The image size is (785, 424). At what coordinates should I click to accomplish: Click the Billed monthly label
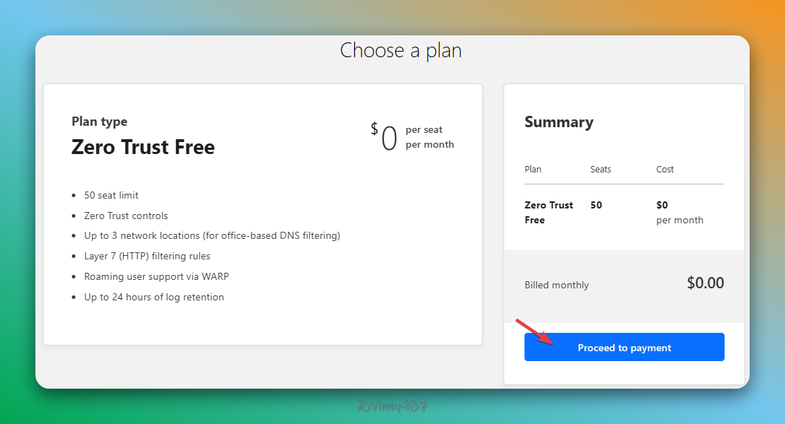557,285
